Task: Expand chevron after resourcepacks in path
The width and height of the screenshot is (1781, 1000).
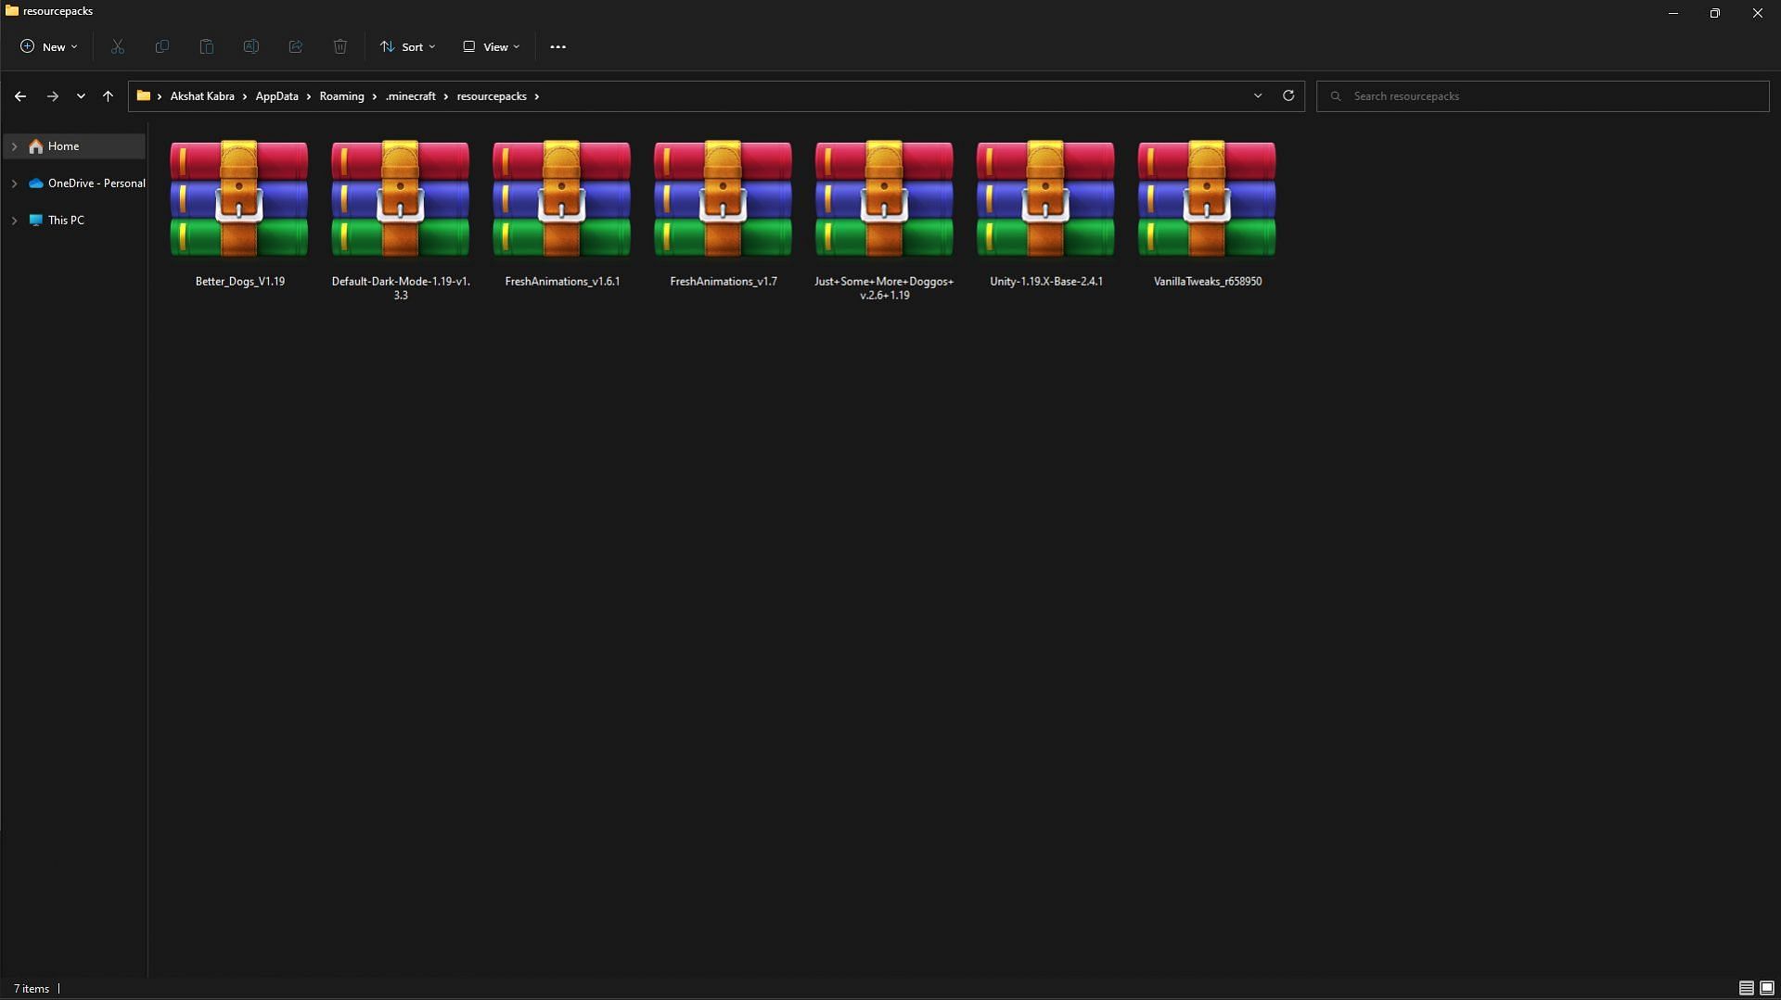Action: (x=536, y=96)
